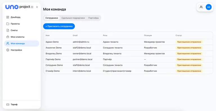Collapse the sidebar with arrow icon
The width and height of the screenshot is (216, 111).
click(x=37, y=7)
